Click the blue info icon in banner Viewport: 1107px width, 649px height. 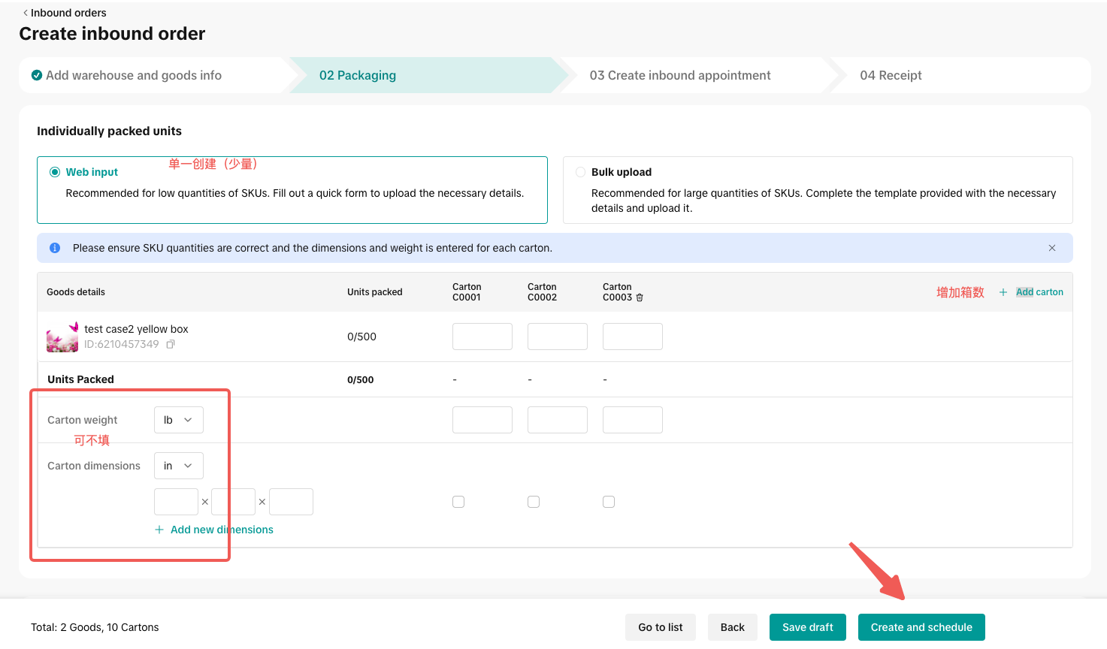tap(55, 248)
